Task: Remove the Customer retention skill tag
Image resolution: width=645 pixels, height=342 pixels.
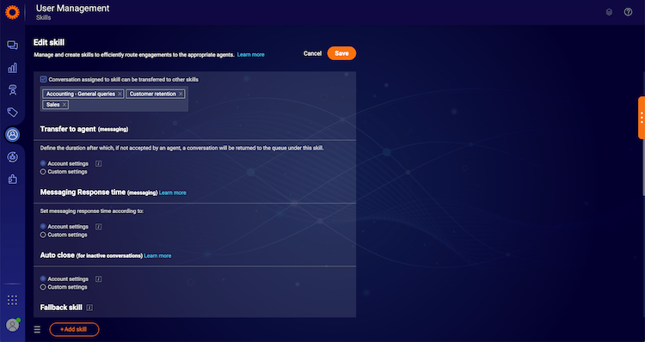Action: tap(181, 94)
